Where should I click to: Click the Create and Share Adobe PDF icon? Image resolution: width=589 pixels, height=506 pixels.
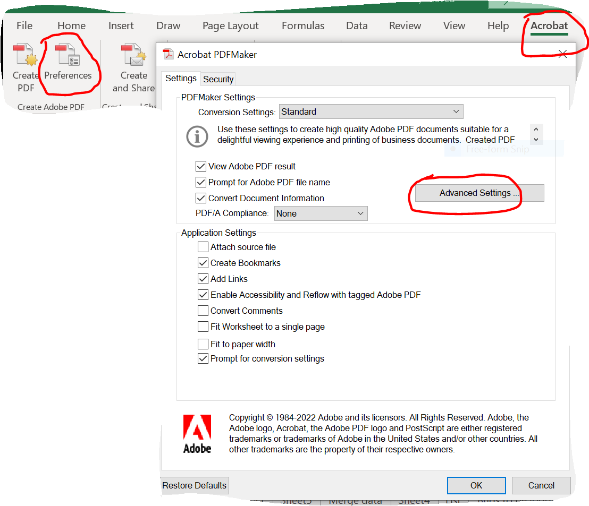[x=133, y=55]
